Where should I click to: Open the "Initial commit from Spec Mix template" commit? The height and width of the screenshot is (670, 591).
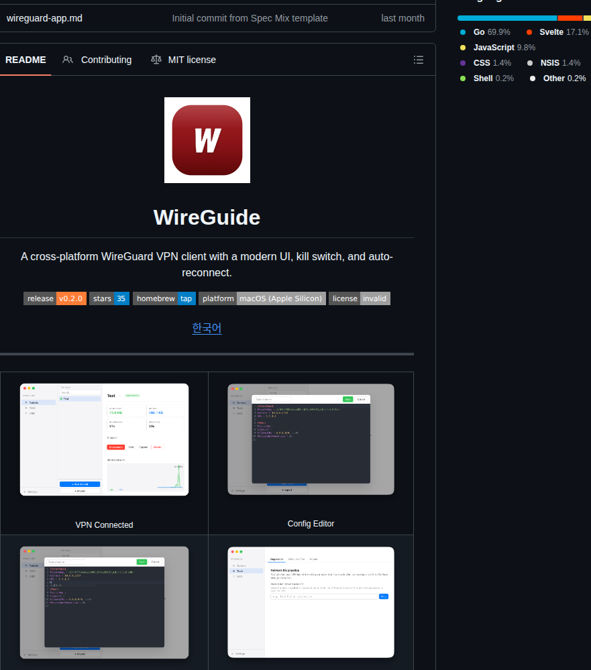[x=250, y=18]
